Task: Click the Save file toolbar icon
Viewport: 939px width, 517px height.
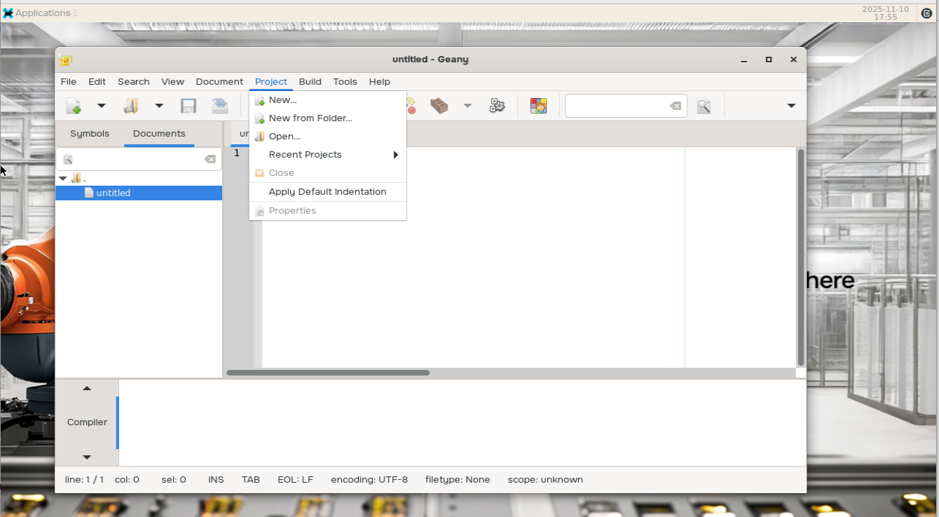Action: (188, 106)
